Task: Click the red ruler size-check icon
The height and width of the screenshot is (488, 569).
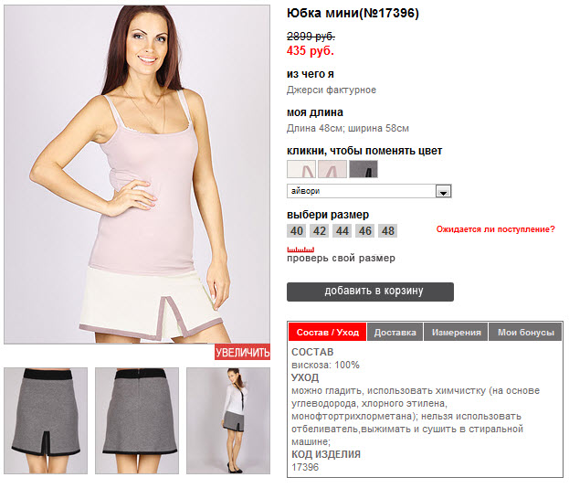Action: [300, 249]
